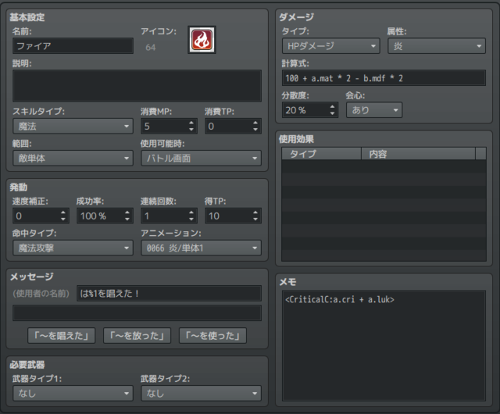
Task: Edit the メモ note text area
Action: tap(384, 345)
